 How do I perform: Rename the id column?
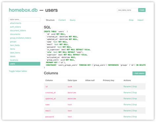click(127, 86)
